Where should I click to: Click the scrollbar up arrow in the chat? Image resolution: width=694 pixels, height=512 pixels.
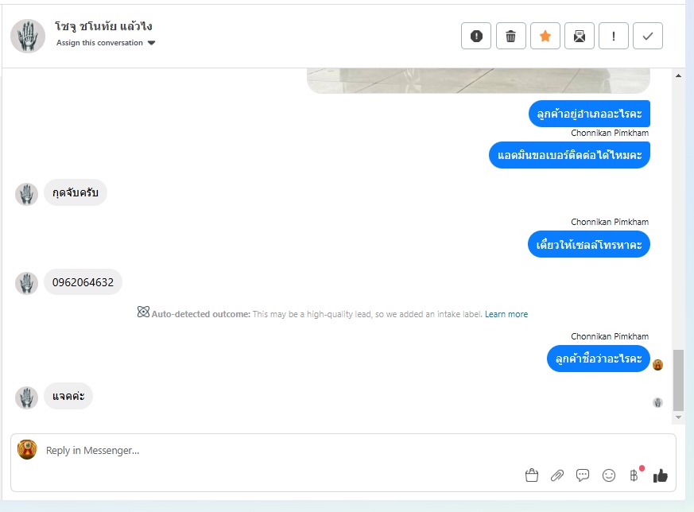tap(678, 76)
